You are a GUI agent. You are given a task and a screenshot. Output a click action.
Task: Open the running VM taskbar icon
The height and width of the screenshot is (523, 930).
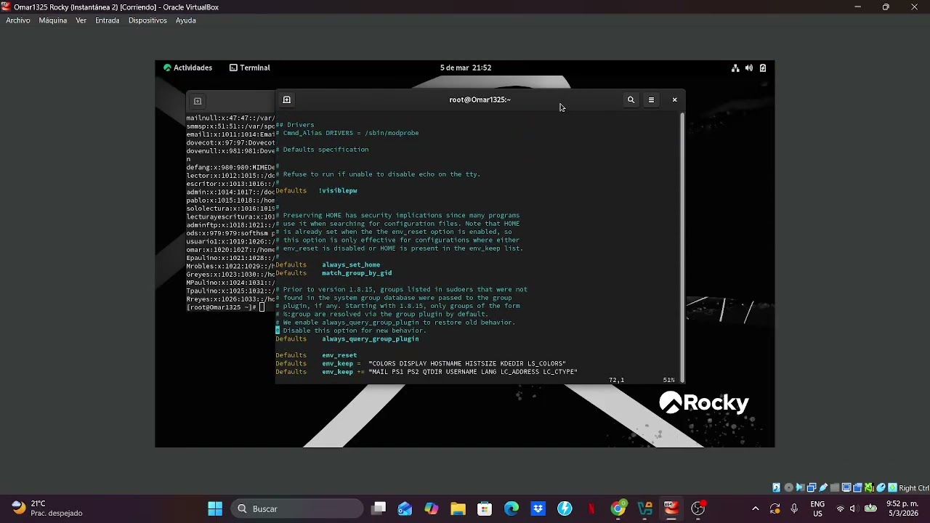(671, 508)
